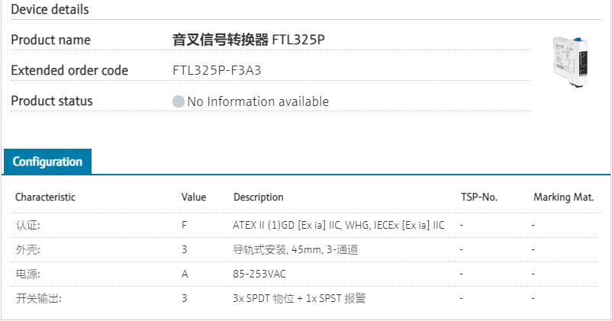Viewport: 612px width, 321px height.
Task: Click the Characteristic column header
Action: [x=46, y=197]
